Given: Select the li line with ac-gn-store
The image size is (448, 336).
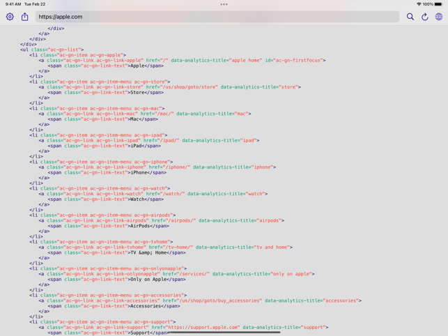Looking at the screenshot, I should point(100,82).
